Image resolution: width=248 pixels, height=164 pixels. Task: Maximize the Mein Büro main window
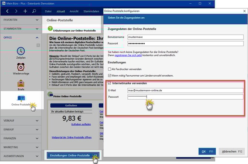tap(200, 3)
